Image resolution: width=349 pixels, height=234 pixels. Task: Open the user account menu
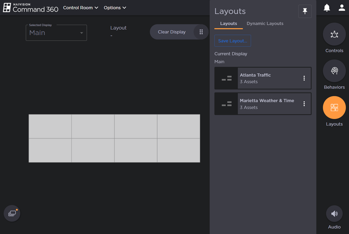click(x=342, y=7)
